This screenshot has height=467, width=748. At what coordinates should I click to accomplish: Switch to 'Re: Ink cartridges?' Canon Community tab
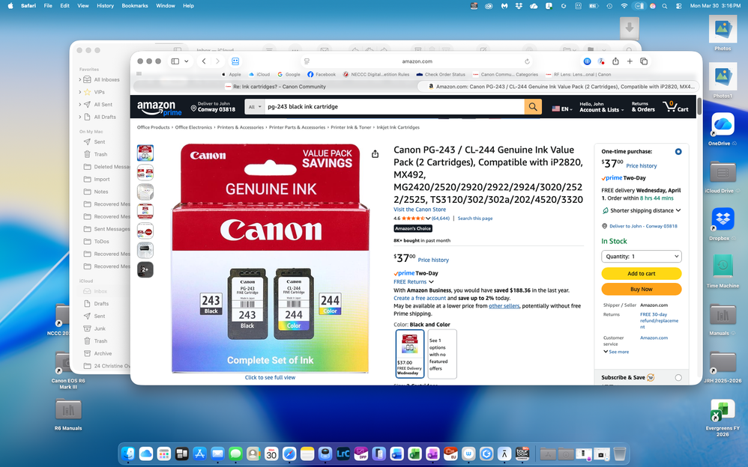point(274,87)
